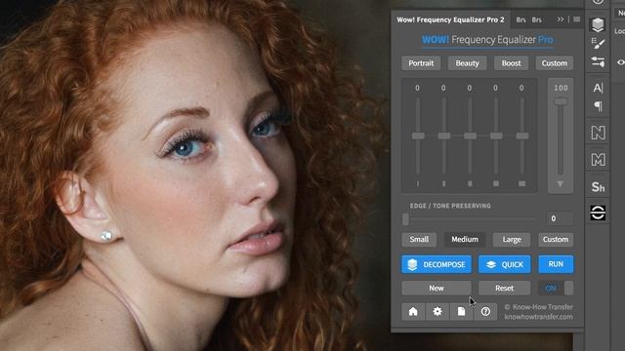Viewport: 625px width, 351px height.
Task: Click the QUICK button
Action: (505, 264)
